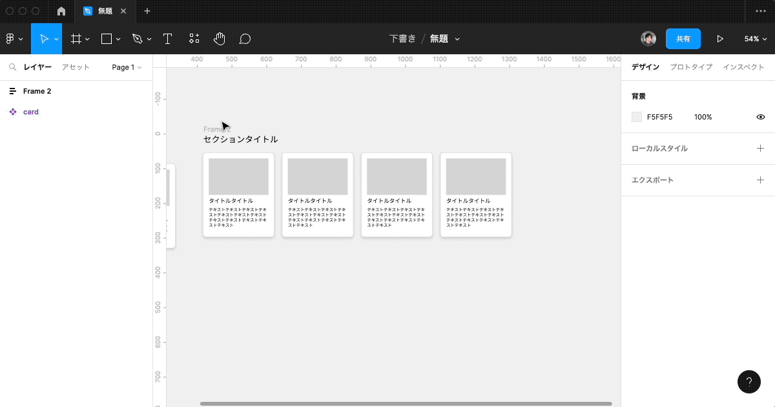Open the comment tool
The image size is (775, 407).
point(245,39)
